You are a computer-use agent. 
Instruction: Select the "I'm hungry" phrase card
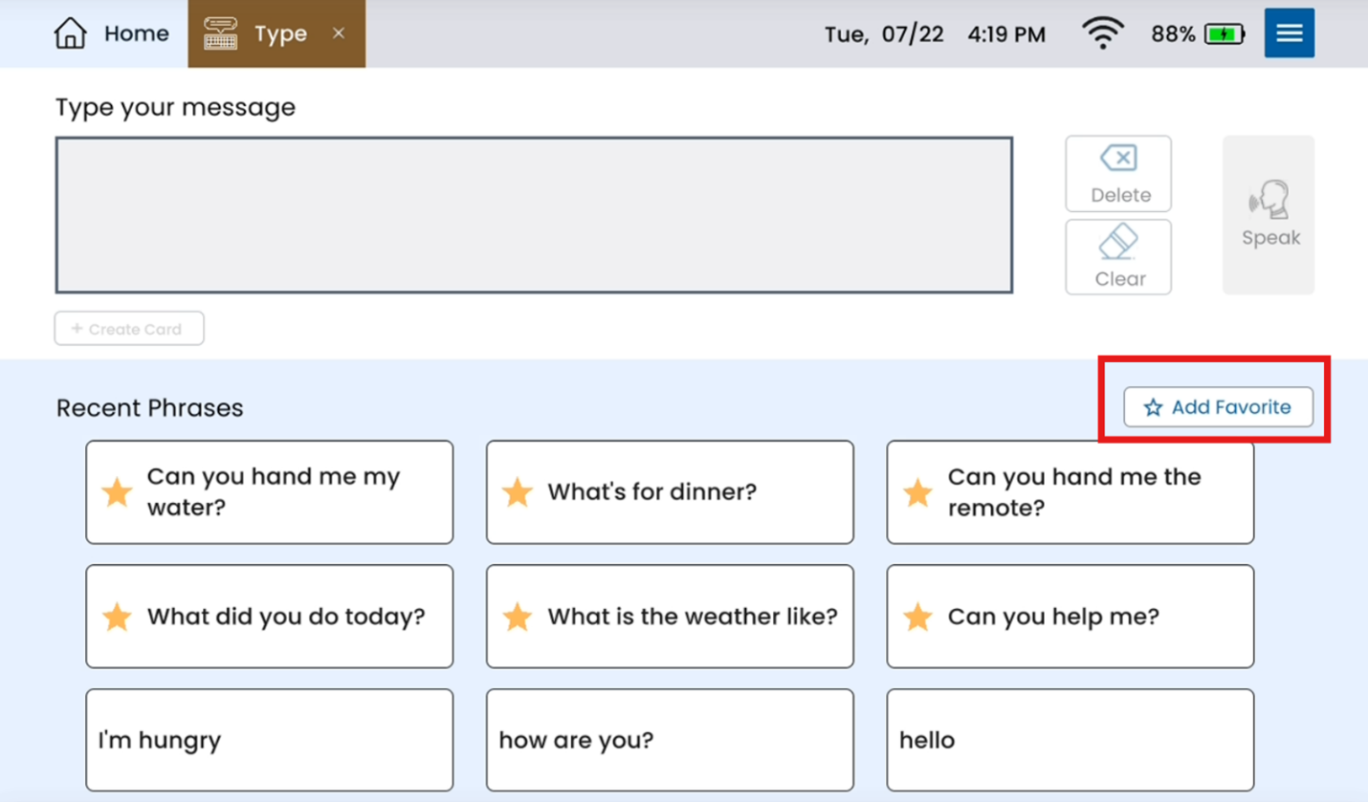269,740
